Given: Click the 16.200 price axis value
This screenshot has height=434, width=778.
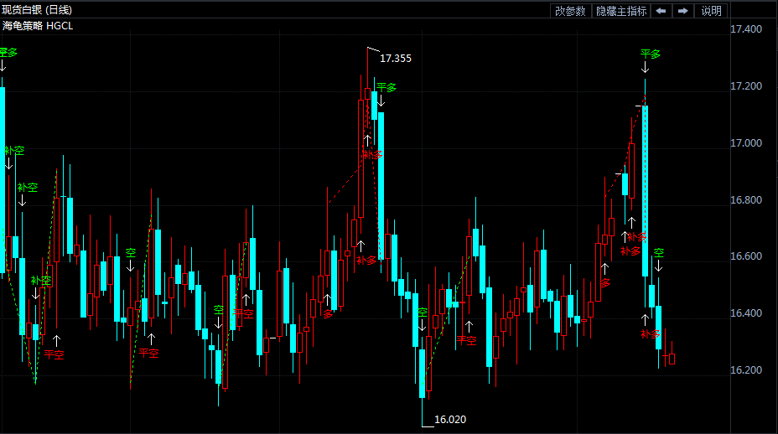Looking at the screenshot, I should click(x=746, y=370).
